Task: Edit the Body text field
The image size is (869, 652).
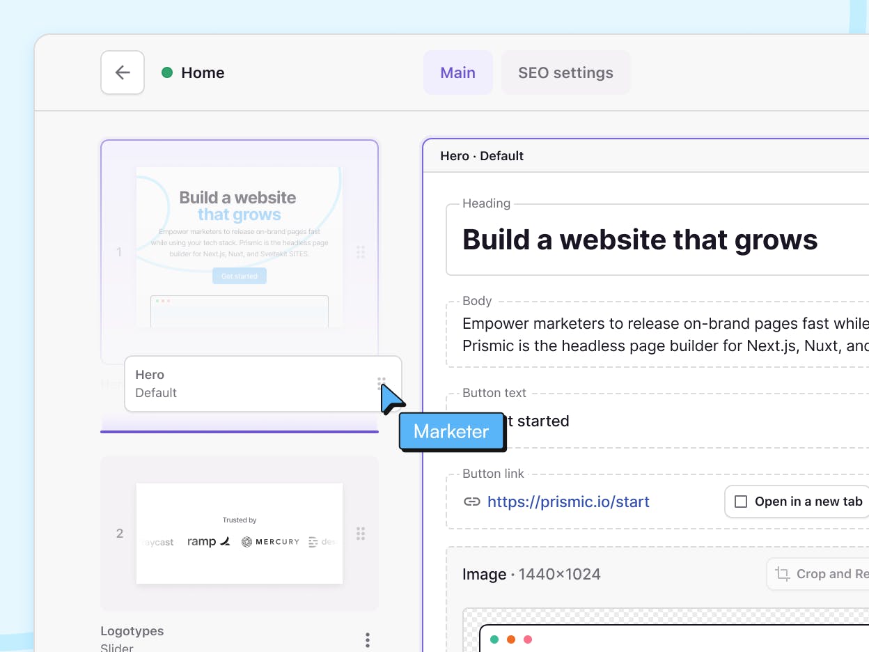Action: pyautogui.click(x=657, y=334)
